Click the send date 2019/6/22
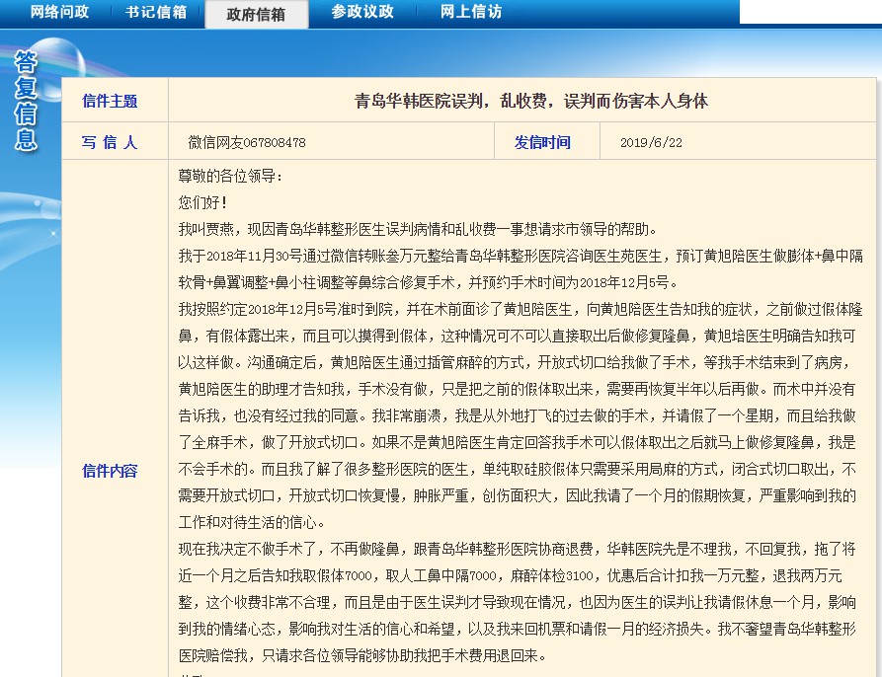 pos(651,142)
